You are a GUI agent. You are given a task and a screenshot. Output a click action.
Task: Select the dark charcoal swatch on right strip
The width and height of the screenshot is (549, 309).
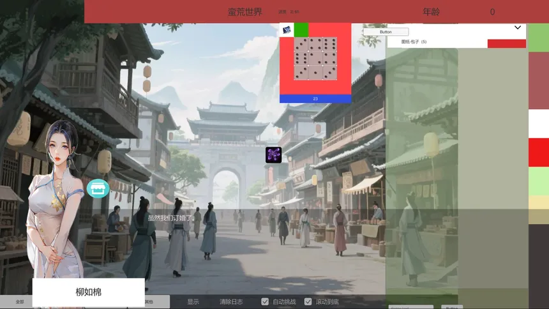(539, 266)
